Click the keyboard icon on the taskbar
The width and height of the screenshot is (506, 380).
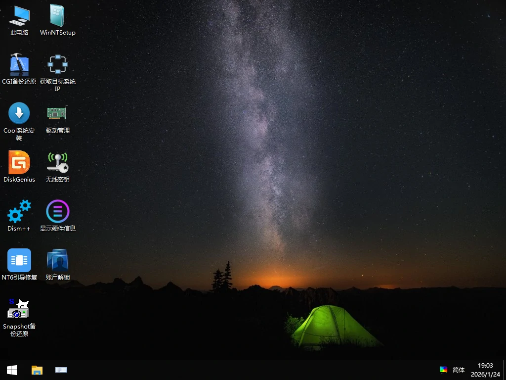61,370
